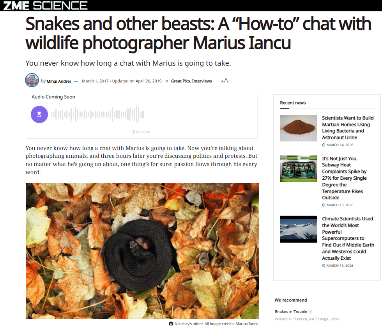Click the brown powder pile thumbnail
This screenshot has height=327, width=382.
[x=299, y=128]
